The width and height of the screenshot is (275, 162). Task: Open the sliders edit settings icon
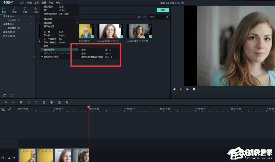click(67, 102)
